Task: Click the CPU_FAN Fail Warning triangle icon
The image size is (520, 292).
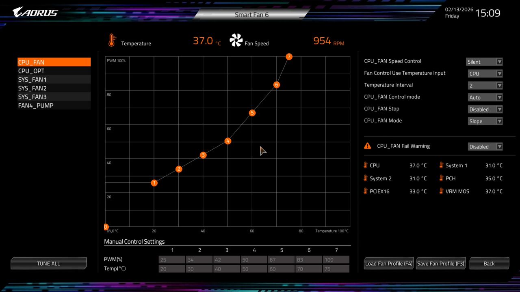Action: (x=368, y=146)
